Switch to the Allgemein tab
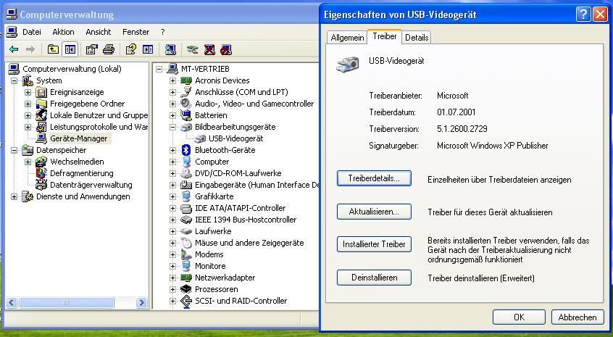 347,38
